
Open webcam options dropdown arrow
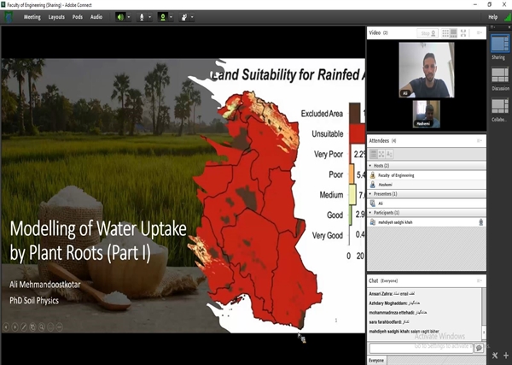pos(172,17)
